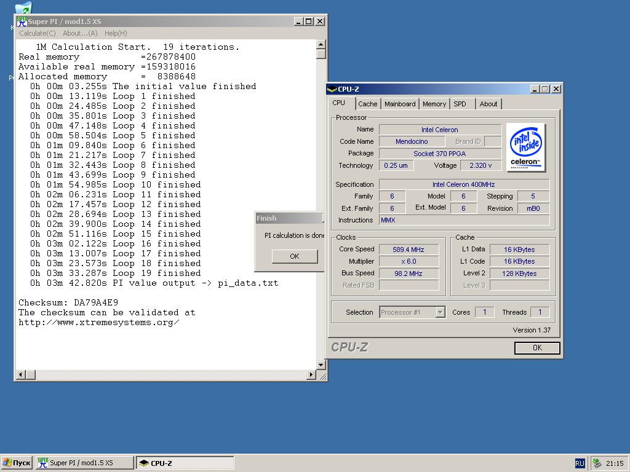Viewport: 630px width, 472px height.
Task: Click the Revision value mB0
Action: tap(533, 208)
